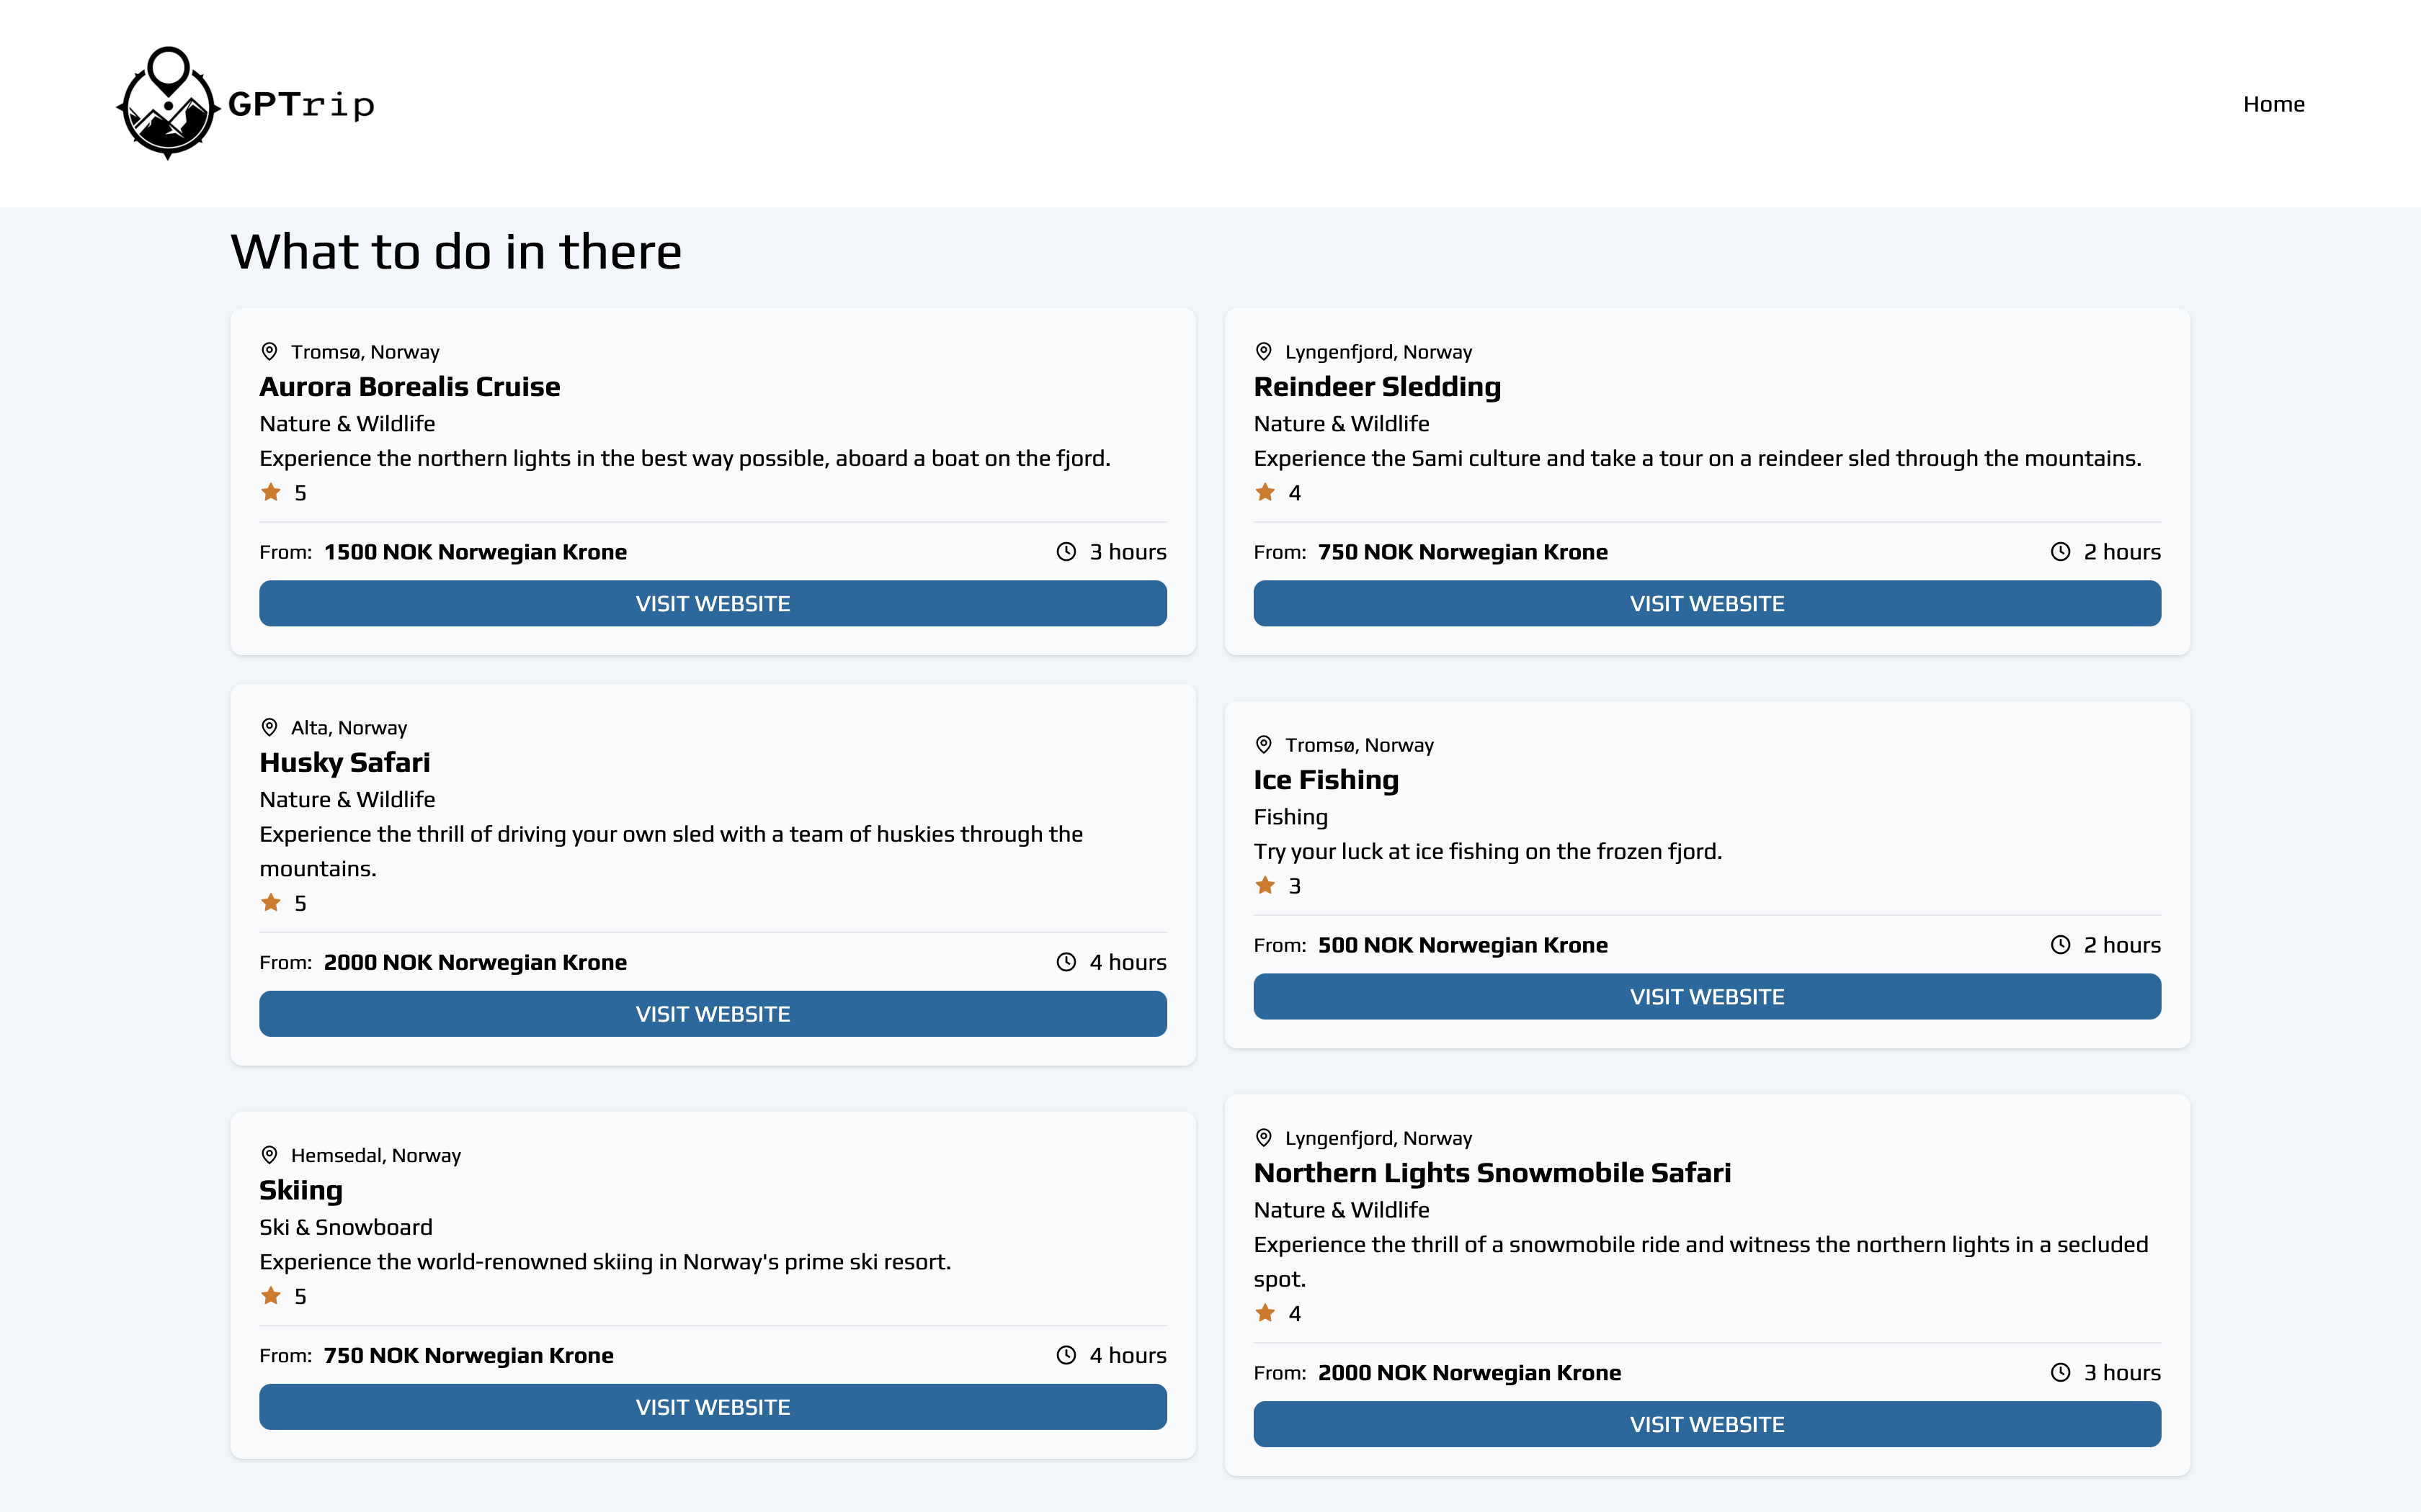Click the location pin beside Hemsedal, Norway
2421x1512 pixels.
pos(269,1155)
